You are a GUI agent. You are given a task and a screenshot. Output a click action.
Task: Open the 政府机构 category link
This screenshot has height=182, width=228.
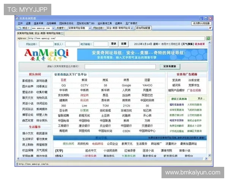(x=83, y=144)
